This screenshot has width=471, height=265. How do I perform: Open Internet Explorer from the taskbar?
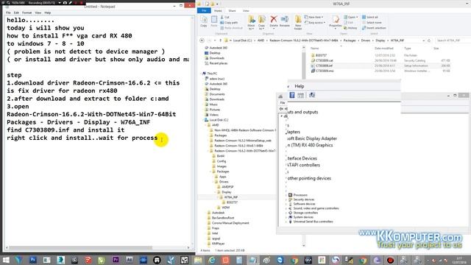[x=212, y=260]
